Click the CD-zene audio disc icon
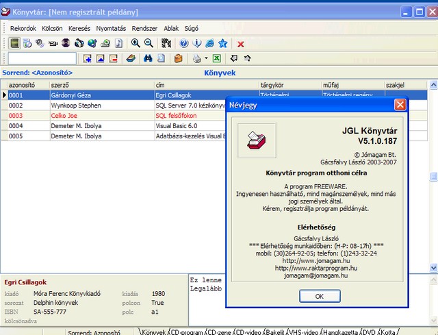 [40, 43]
